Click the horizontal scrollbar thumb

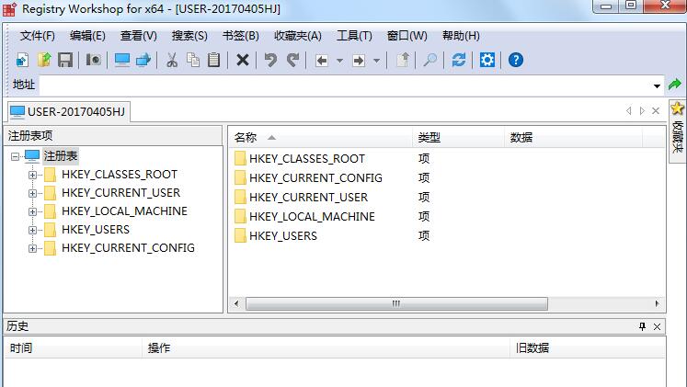(396, 303)
